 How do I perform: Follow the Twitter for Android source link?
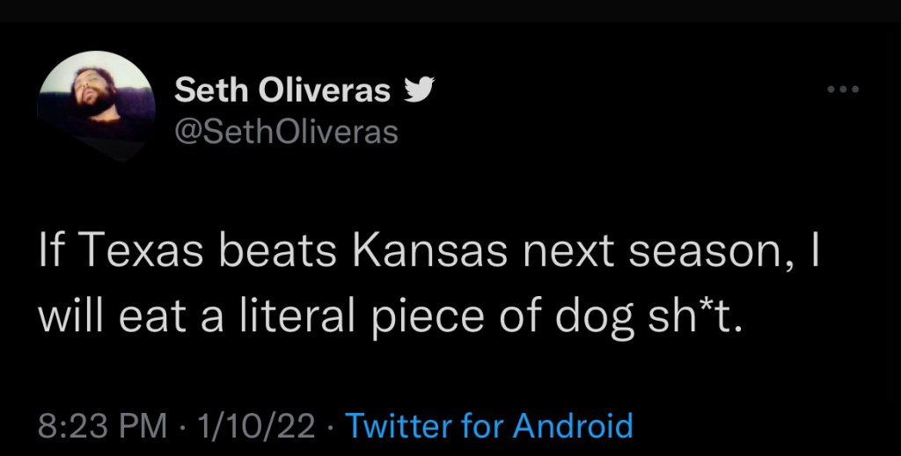[489, 426]
